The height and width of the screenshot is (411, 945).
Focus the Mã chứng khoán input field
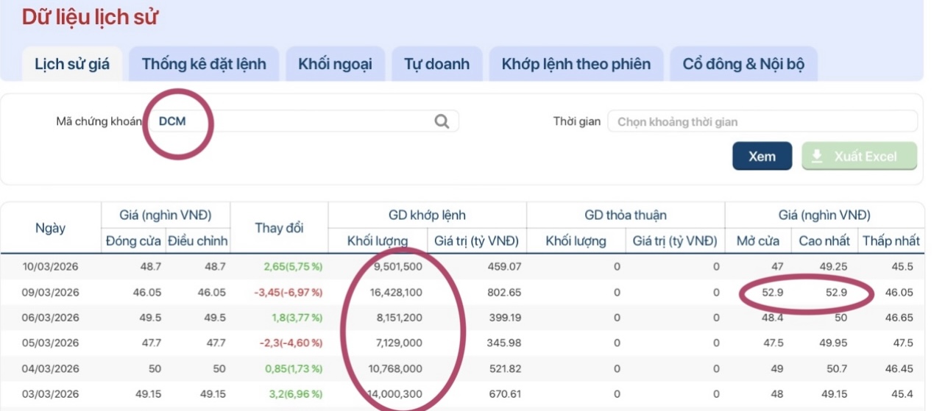(x=294, y=121)
